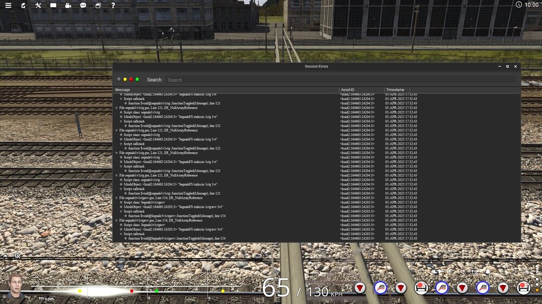Toggle the green filter dot
This screenshot has height=304, width=542.
click(137, 80)
